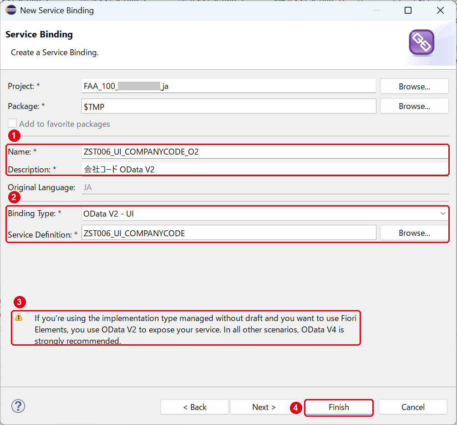Click the Eclipse logo in title bar
The image size is (457, 425).
pos(11,10)
